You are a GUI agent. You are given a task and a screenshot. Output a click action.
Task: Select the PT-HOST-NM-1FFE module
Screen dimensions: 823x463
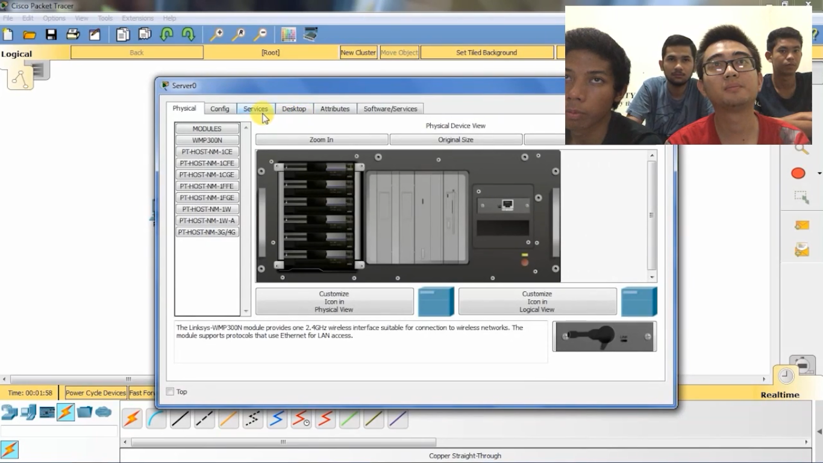coord(207,186)
